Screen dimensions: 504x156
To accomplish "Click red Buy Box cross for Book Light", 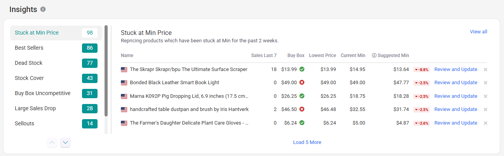I will point(302,83).
